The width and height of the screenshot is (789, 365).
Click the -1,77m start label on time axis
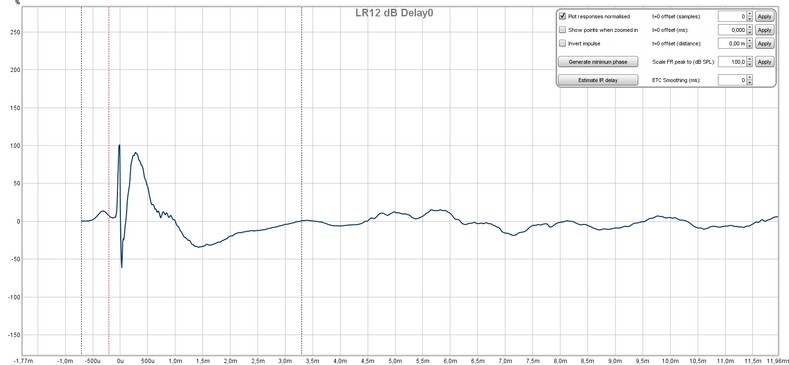click(23, 361)
